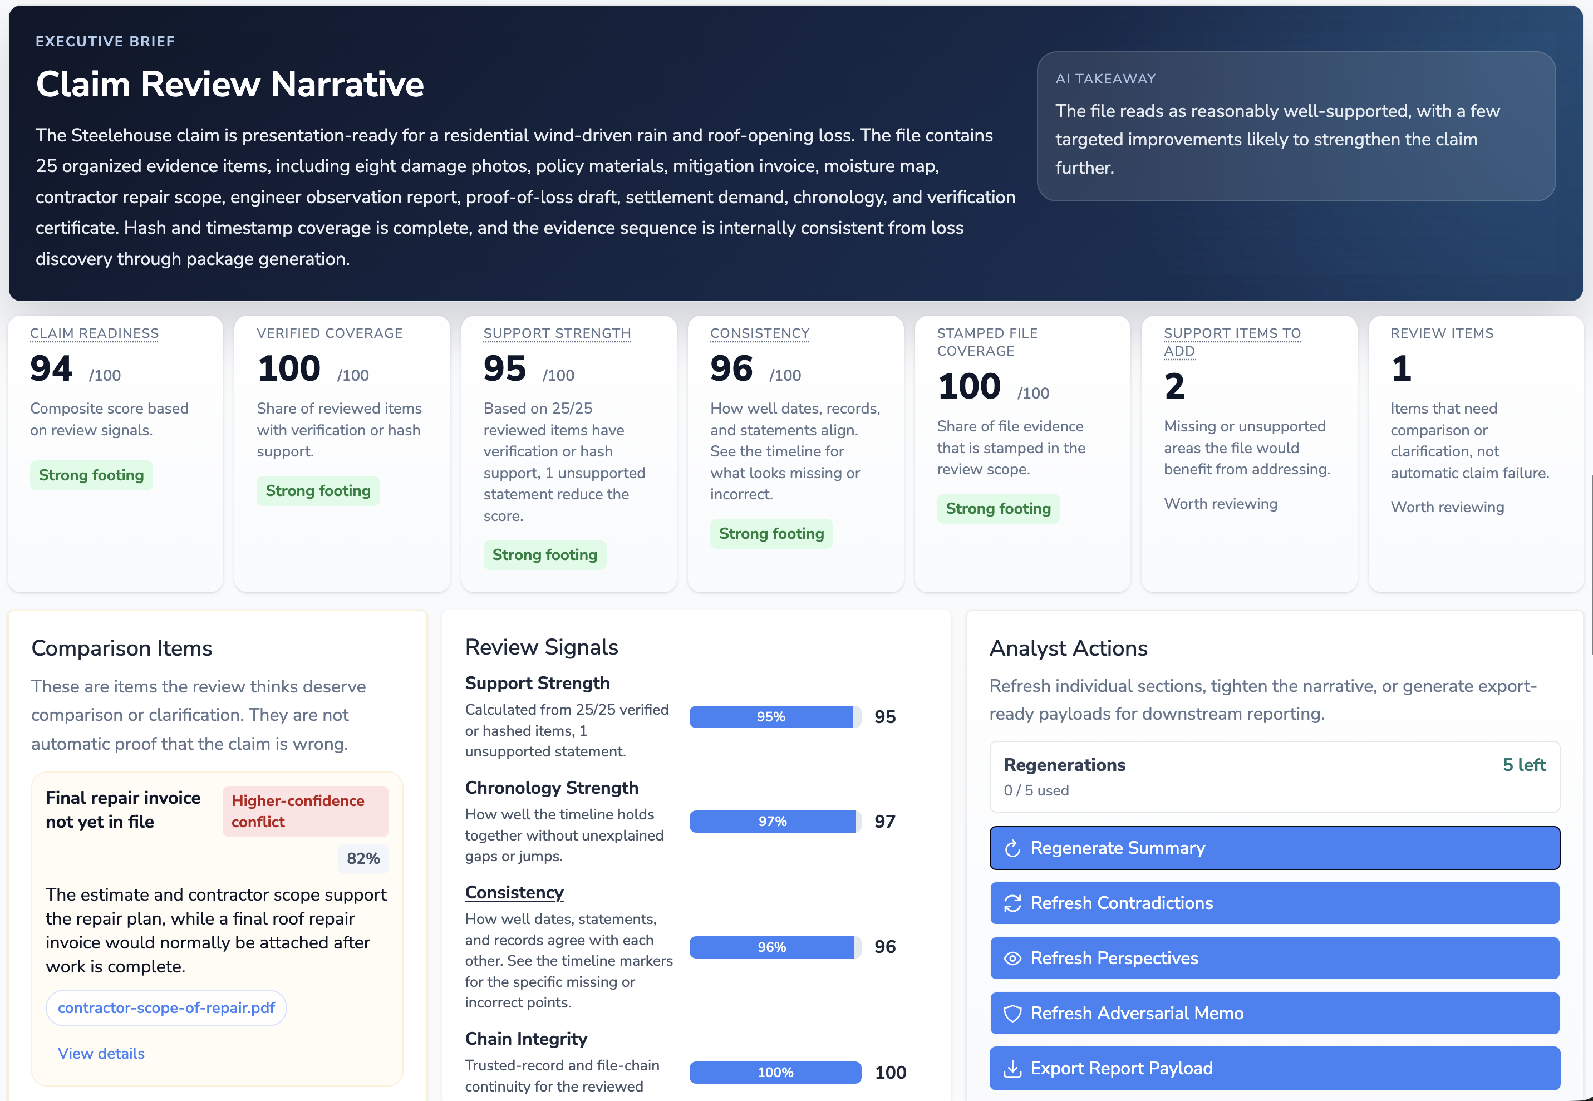Click the circular arrow icon on Regenerate Summary

[1012, 848]
